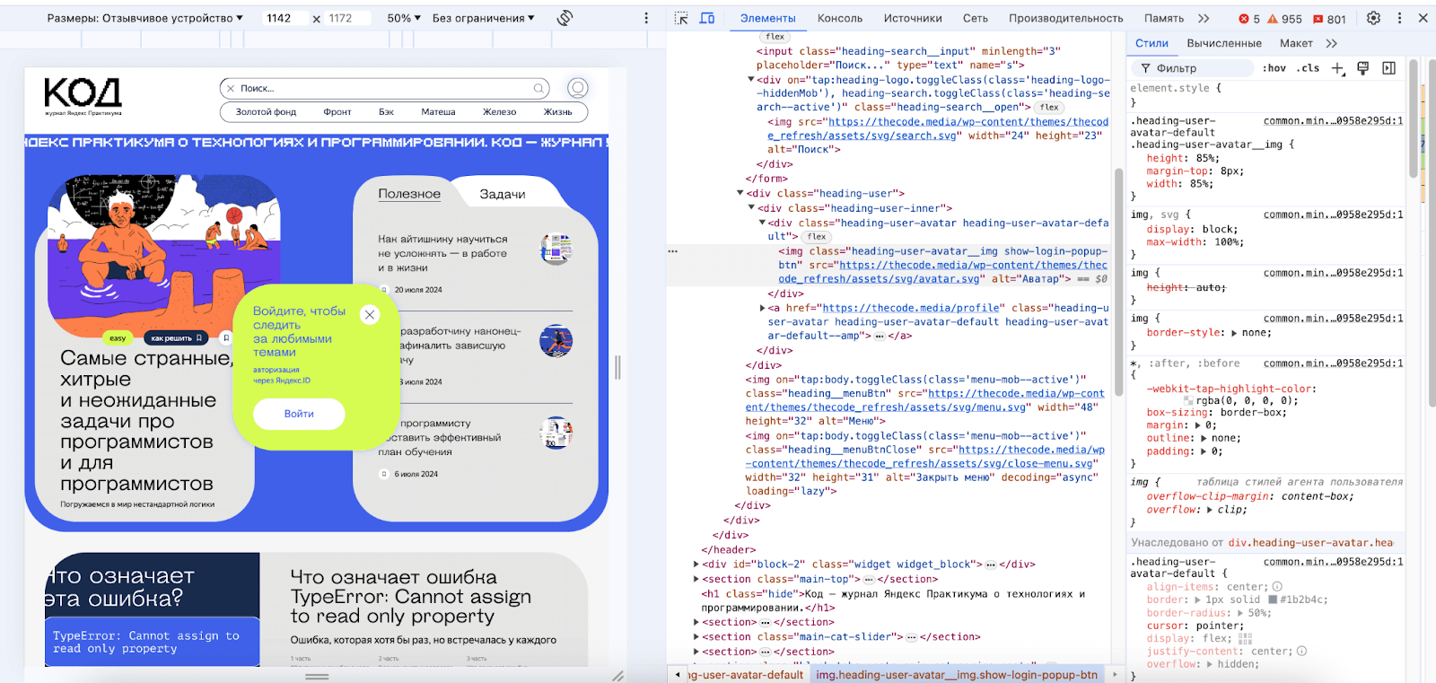Toggle the device toolbar icon
Image resolution: width=1436 pixels, height=683 pixels.
707,18
